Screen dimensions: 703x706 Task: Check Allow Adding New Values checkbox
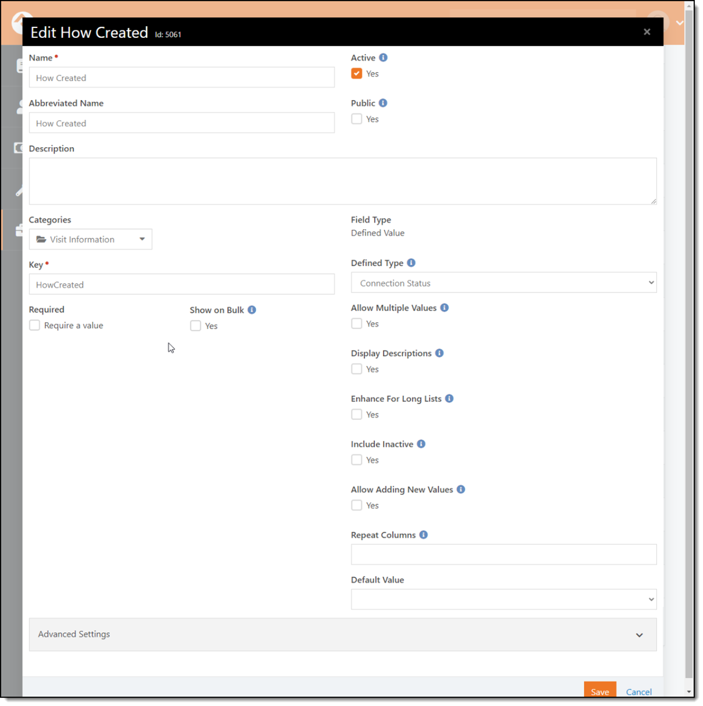[357, 505]
